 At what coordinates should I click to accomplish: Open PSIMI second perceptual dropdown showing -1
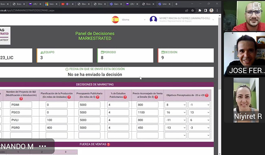coord(199,105)
